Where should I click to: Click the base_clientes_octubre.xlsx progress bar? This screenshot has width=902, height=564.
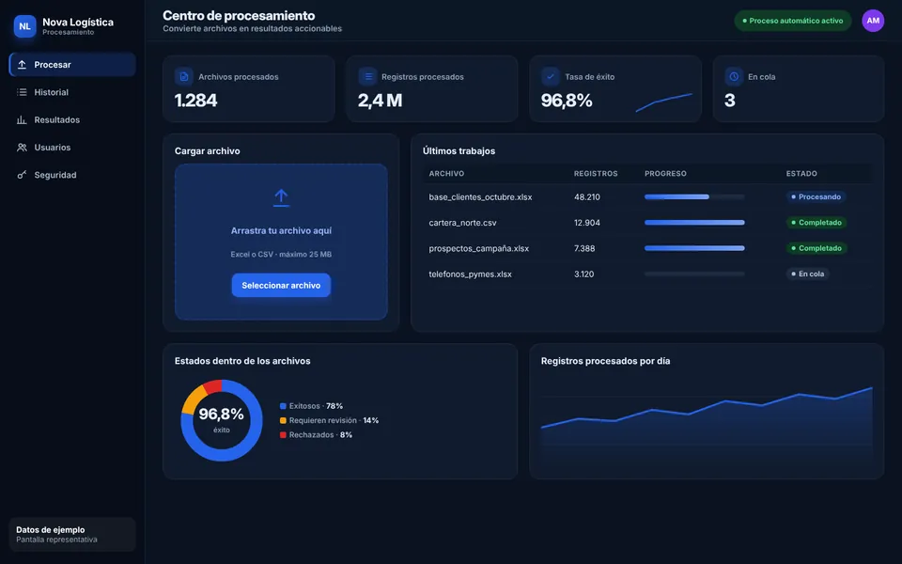(694, 196)
